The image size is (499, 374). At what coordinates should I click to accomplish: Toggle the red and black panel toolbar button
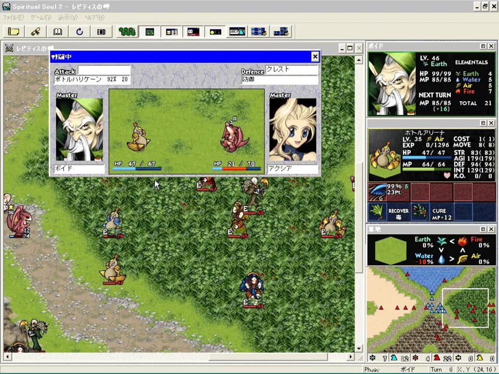point(193,32)
